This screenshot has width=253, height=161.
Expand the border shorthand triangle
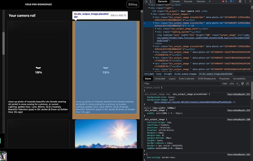[x=157, y=146]
